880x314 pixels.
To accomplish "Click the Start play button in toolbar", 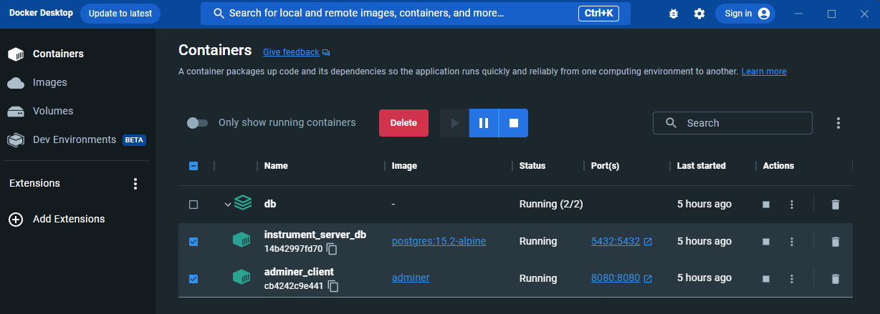I will 454,123.
